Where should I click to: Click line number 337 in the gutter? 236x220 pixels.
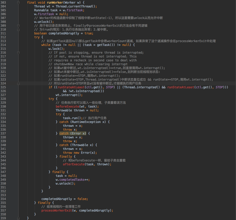(3, 133)
